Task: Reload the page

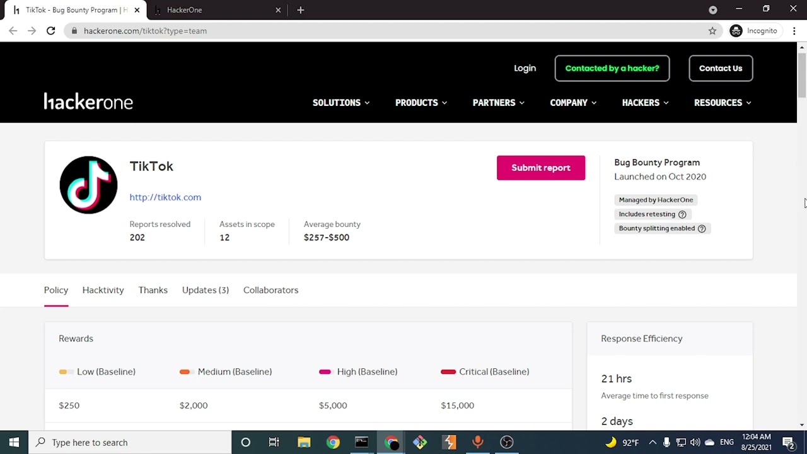Action: point(50,31)
